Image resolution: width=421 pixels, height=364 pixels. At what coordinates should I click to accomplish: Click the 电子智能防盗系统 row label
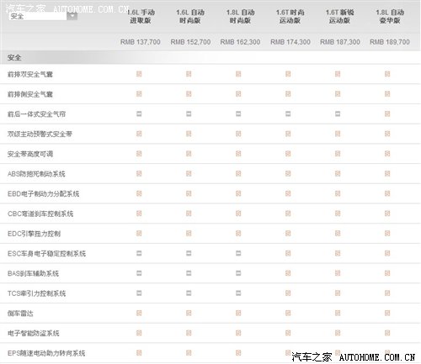click(34, 333)
